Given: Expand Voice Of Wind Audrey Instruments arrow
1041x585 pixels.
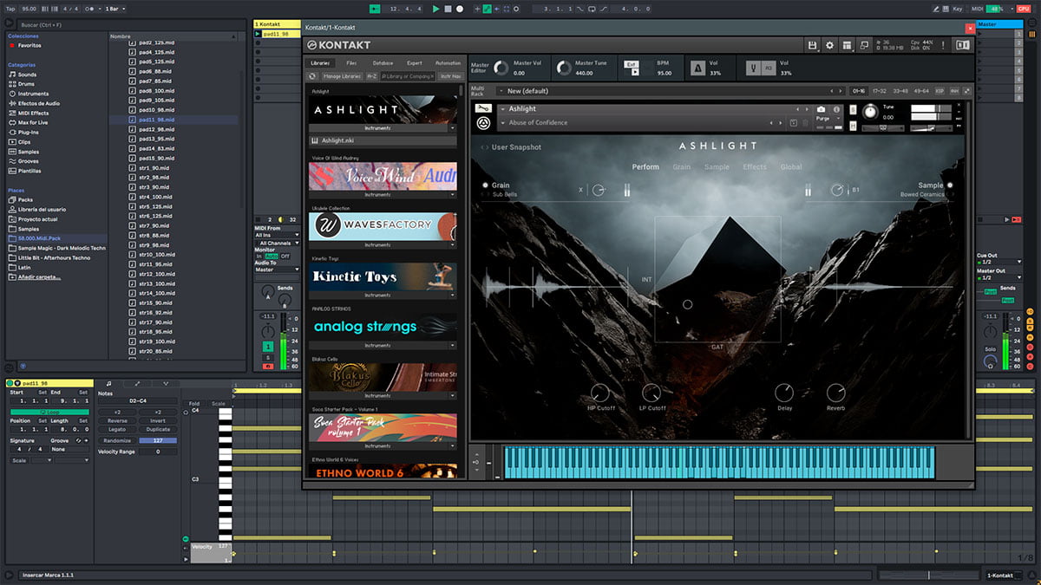Looking at the screenshot, I should (452, 195).
